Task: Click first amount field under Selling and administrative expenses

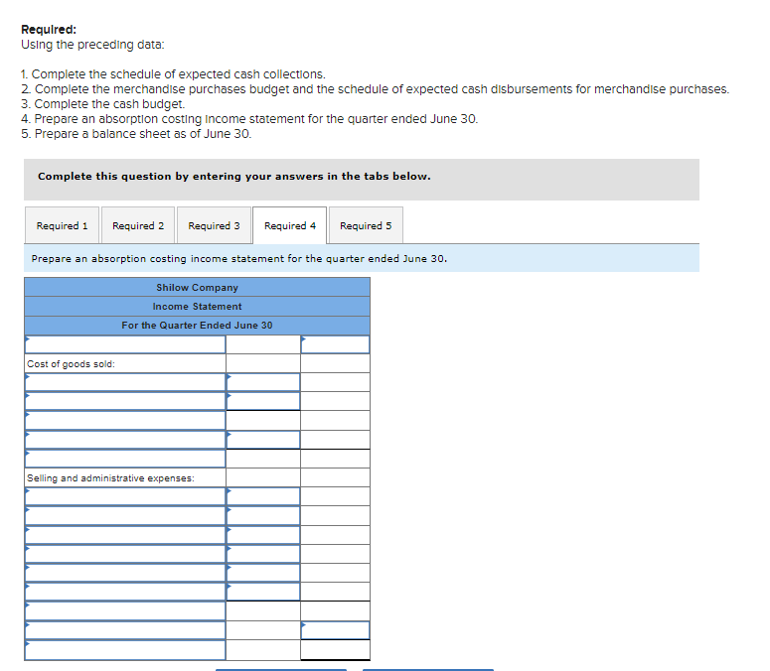Action: pyautogui.click(x=263, y=496)
